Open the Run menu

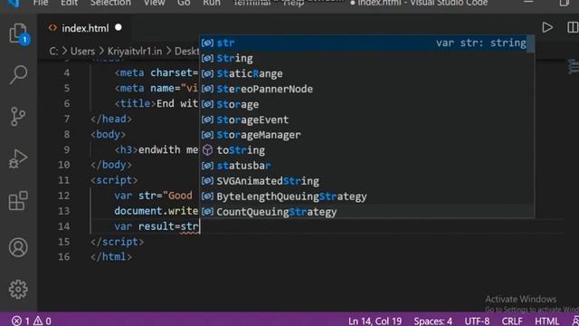pos(211,3)
